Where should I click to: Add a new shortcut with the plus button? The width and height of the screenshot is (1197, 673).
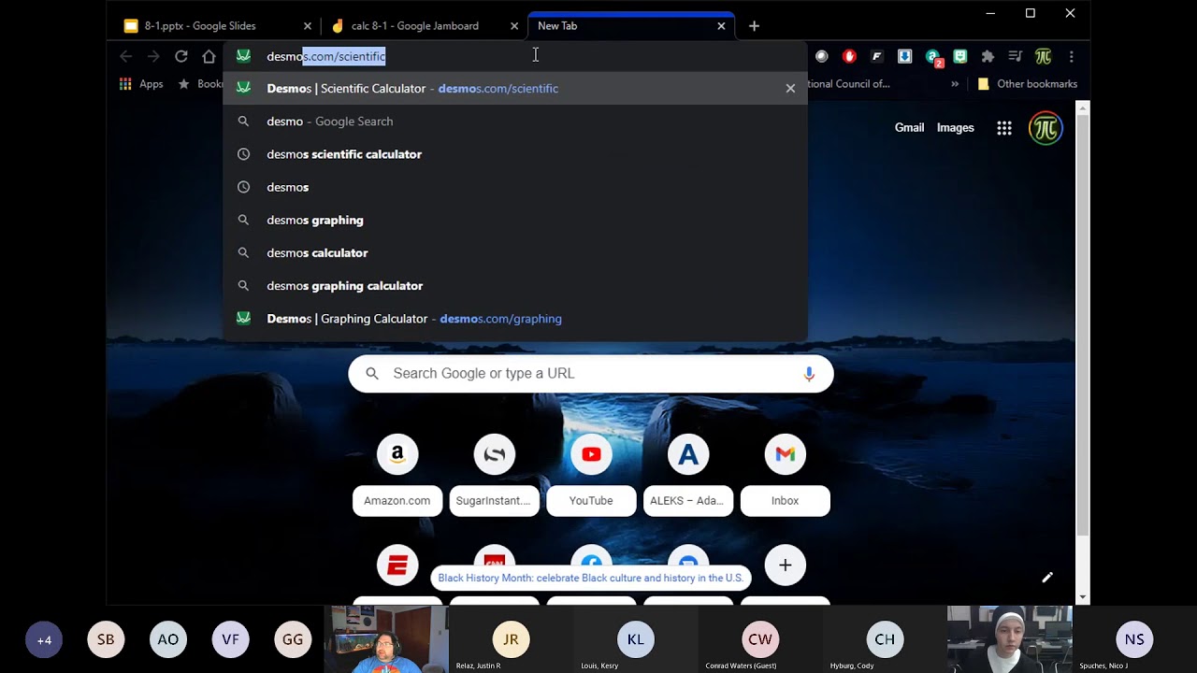[785, 566]
